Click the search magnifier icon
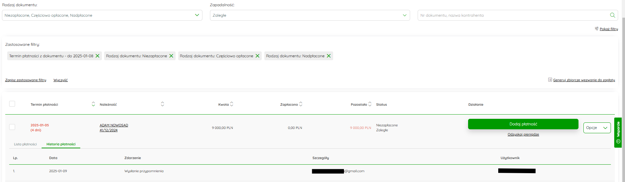Viewport: 625px width, 182px height. coord(612,15)
